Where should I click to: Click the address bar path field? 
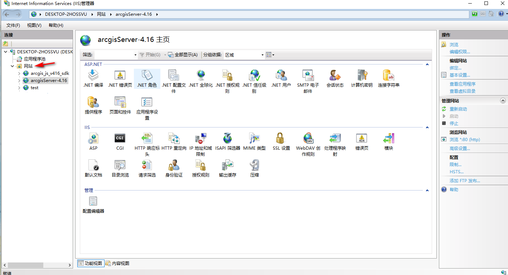(249, 14)
